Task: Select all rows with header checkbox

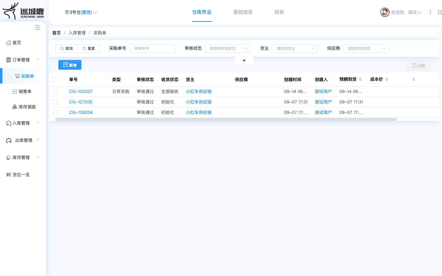Action: (54, 80)
